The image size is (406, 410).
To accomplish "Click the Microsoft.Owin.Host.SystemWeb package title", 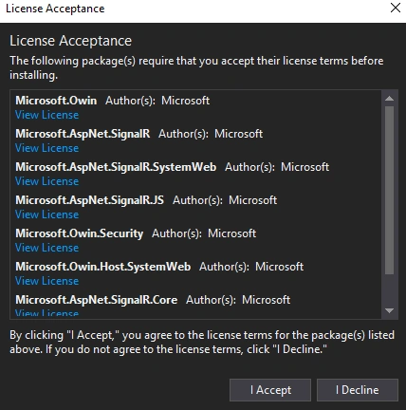I will coord(102,267).
